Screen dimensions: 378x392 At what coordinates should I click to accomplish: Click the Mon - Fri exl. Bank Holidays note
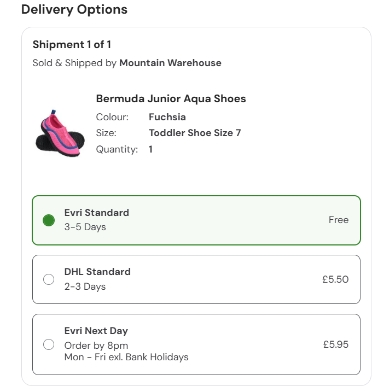tap(126, 357)
